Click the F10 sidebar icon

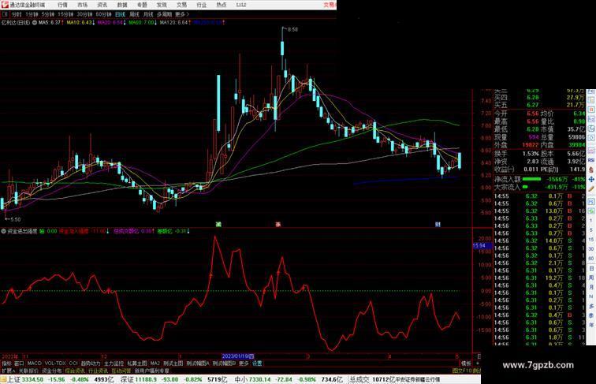[x=591, y=119]
